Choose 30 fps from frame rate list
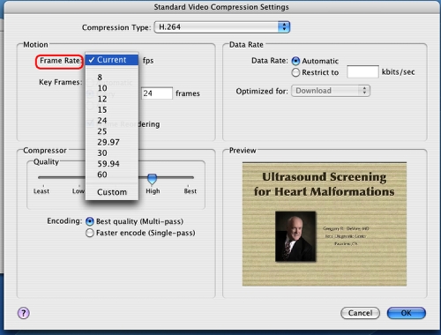The width and height of the screenshot is (441, 335). click(x=112, y=153)
